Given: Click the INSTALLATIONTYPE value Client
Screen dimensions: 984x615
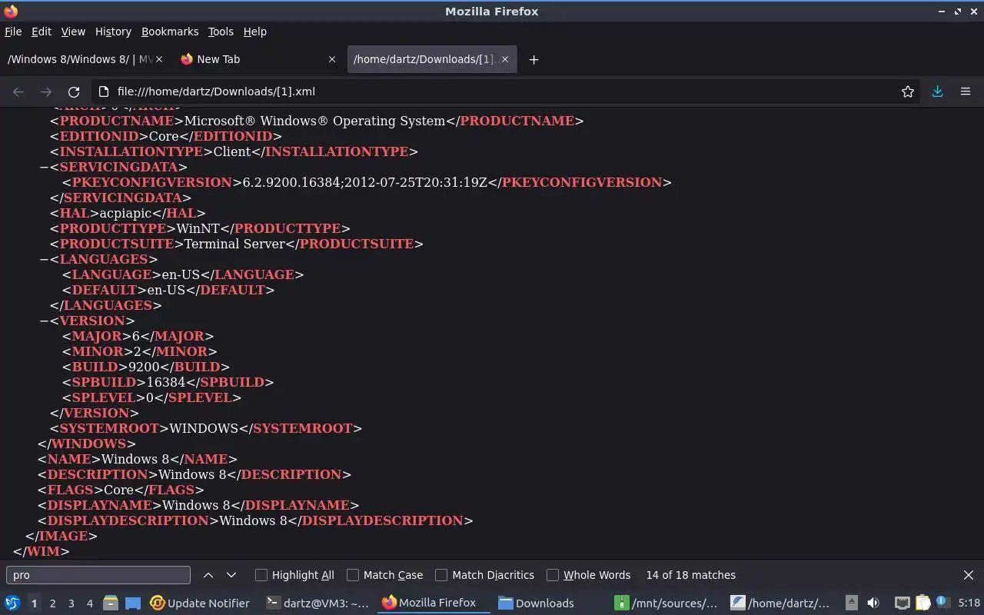Looking at the screenshot, I should pyautogui.click(x=232, y=151).
